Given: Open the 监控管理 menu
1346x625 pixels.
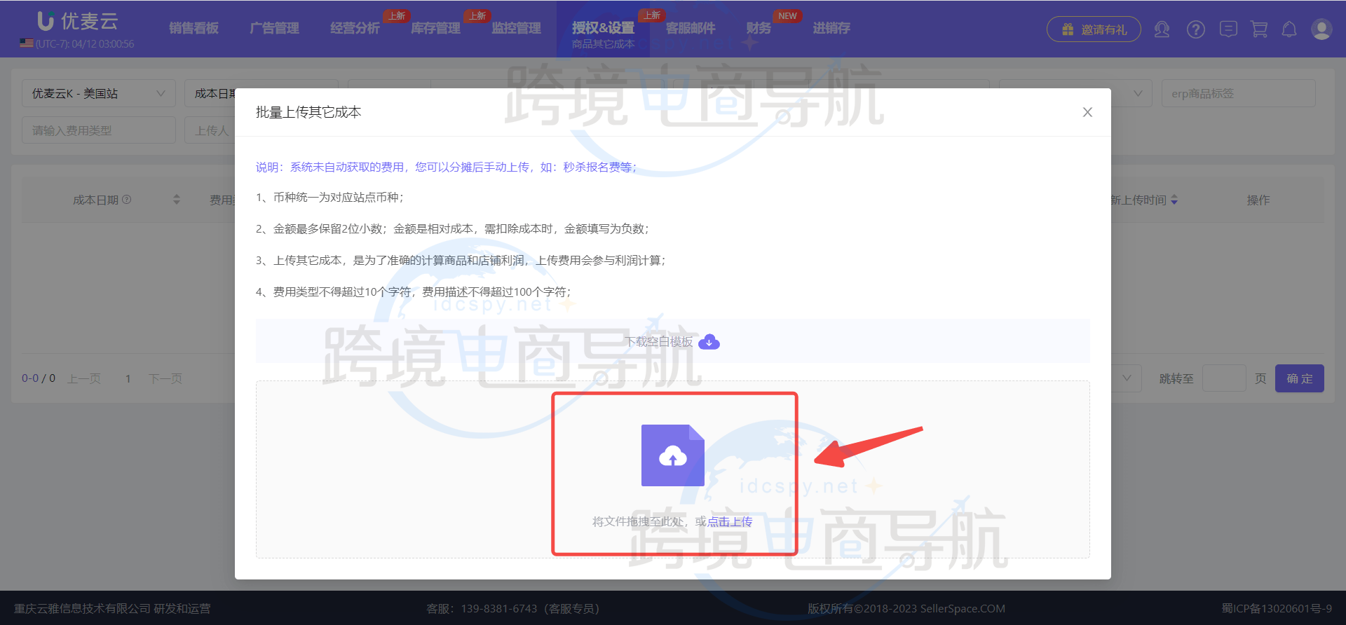Looking at the screenshot, I should tap(516, 28).
